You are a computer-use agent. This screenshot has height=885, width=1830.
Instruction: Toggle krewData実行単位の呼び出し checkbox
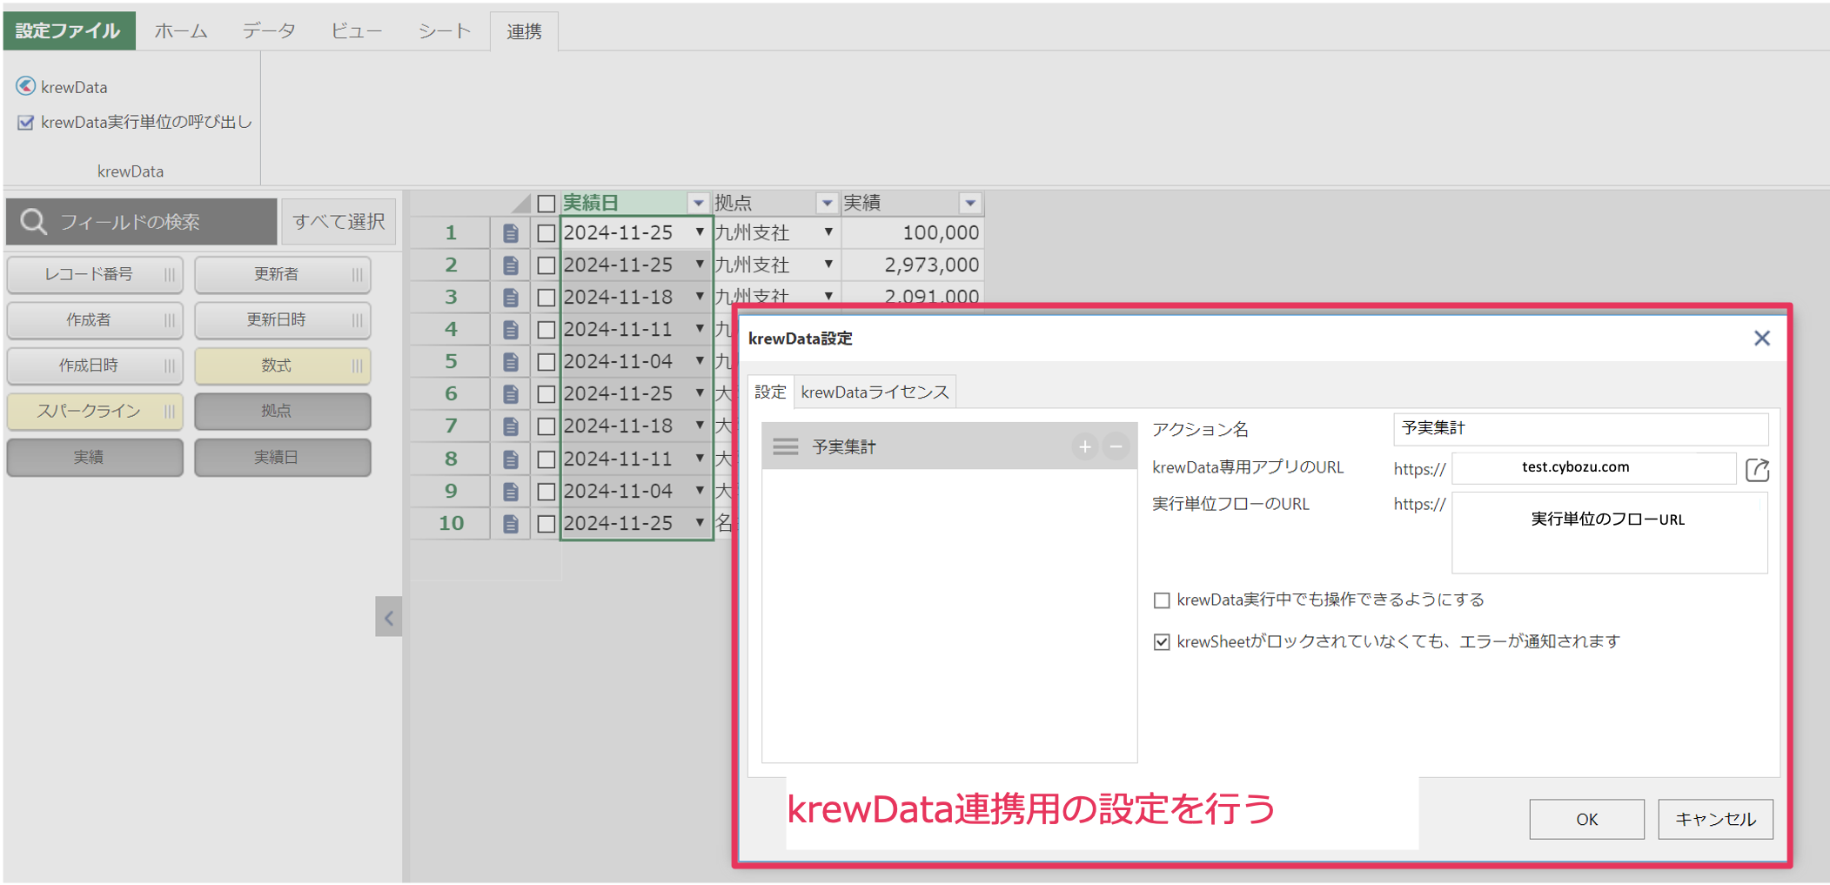(x=26, y=123)
